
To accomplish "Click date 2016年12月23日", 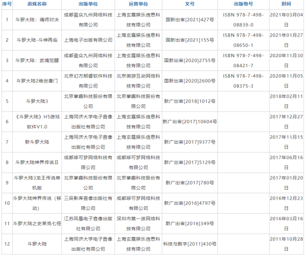I will point(286,203).
